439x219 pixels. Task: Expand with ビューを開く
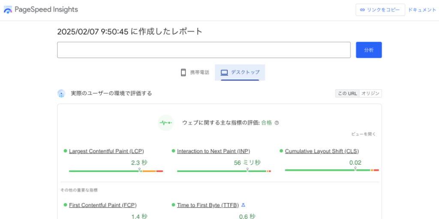pyautogui.click(x=364, y=134)
